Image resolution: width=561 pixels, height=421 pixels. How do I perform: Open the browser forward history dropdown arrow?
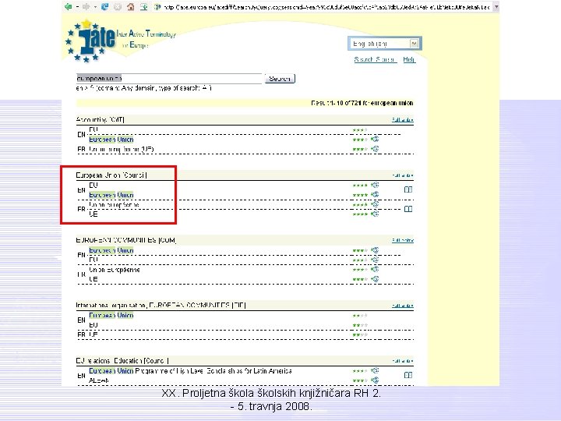[95, 7]
